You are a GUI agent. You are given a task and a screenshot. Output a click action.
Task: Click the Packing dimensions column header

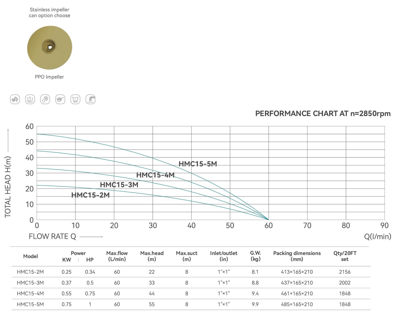pyautogui.click(x=297, y=256)
